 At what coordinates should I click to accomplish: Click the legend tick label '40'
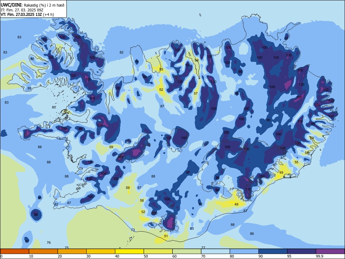click(117, 256)
